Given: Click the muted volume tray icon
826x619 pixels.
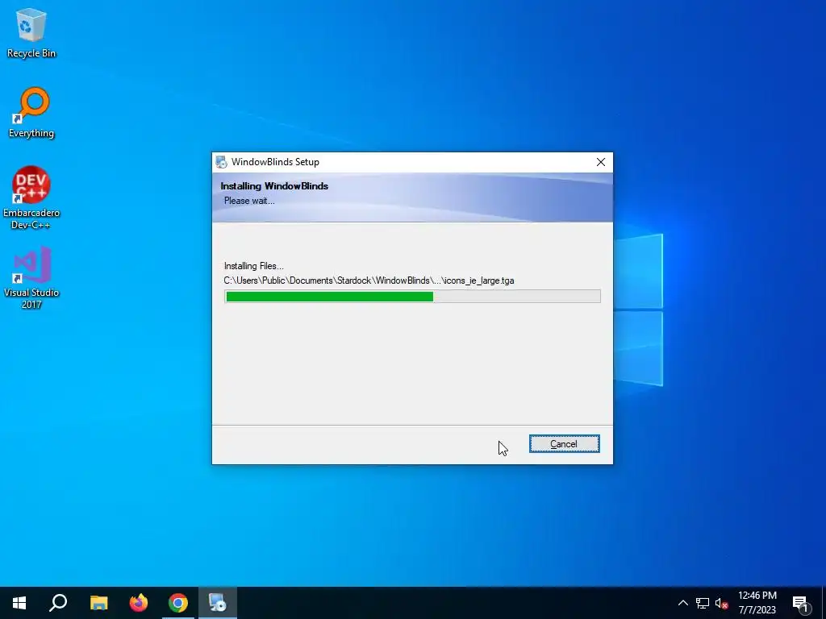Looking at the screenshot, I should [x=722, y=603].
